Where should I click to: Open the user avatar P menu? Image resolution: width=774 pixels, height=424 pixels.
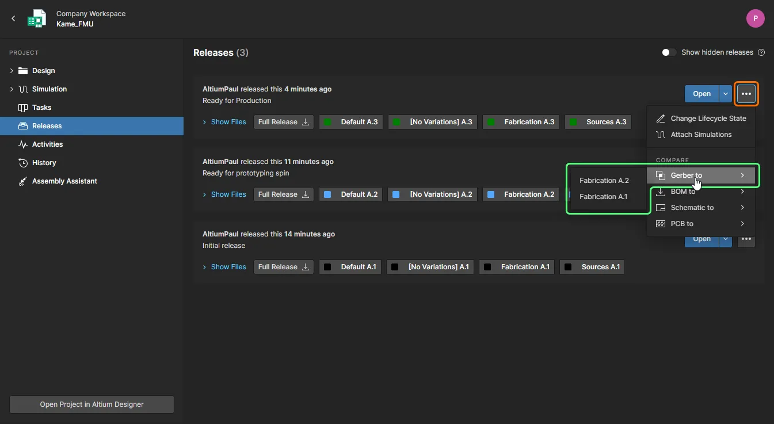pos(755,18)
